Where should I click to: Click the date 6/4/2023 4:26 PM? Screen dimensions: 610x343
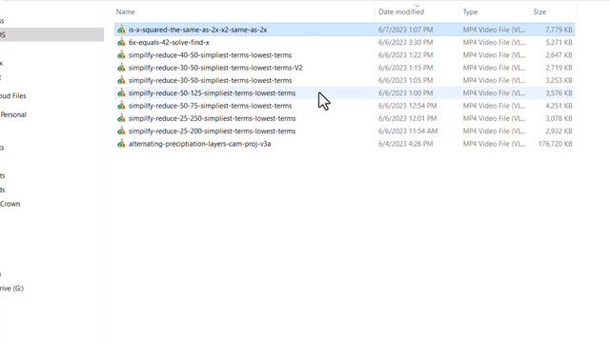point(405,144)
